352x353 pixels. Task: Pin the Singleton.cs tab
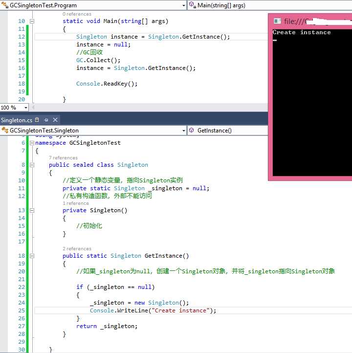pos(46,120)
